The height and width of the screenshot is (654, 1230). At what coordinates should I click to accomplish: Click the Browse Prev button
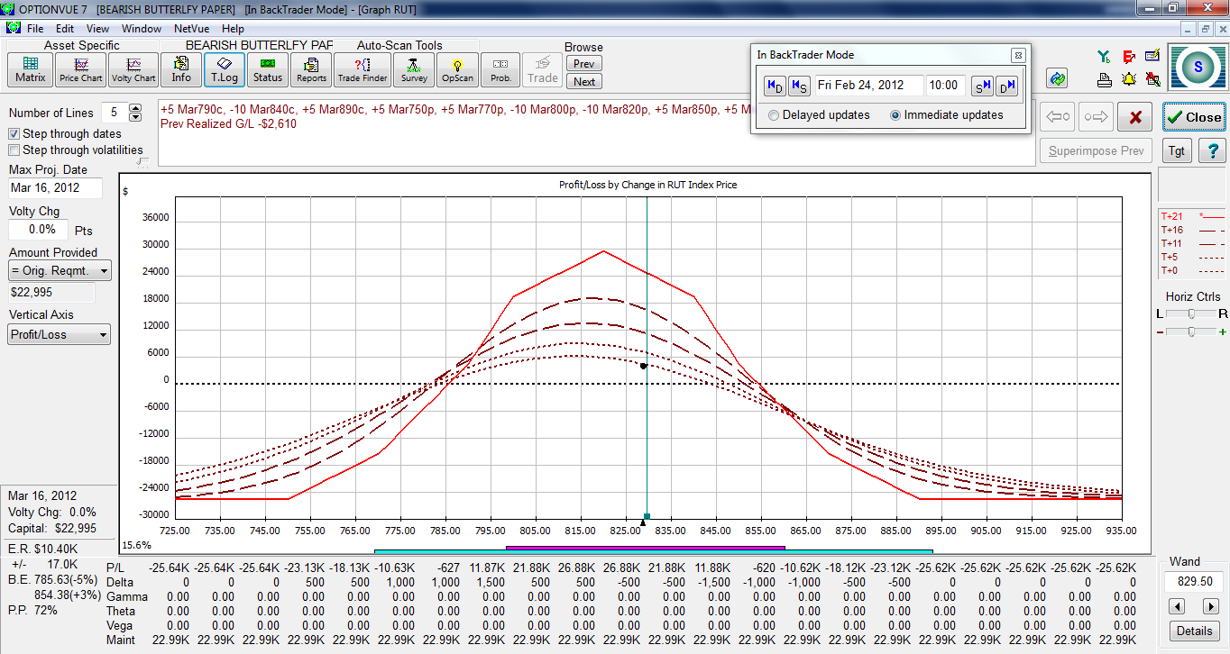[584, 64]
